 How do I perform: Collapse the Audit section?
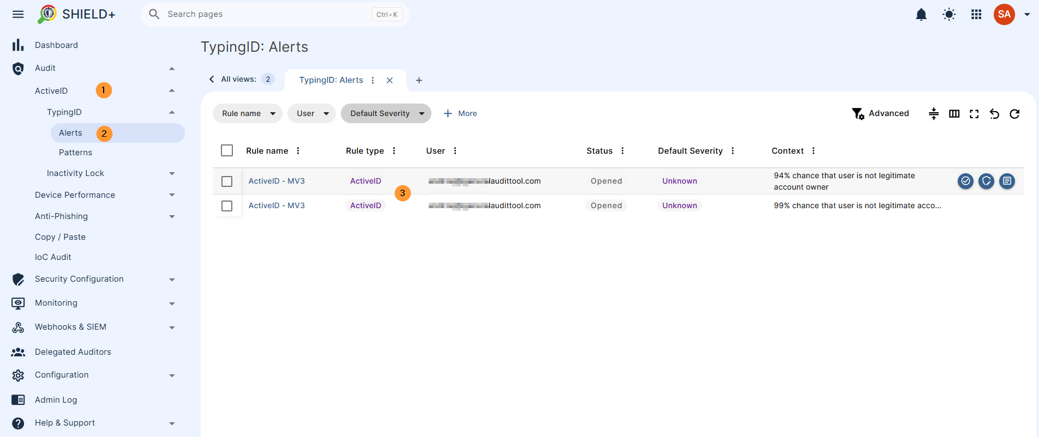click(172, 69)
